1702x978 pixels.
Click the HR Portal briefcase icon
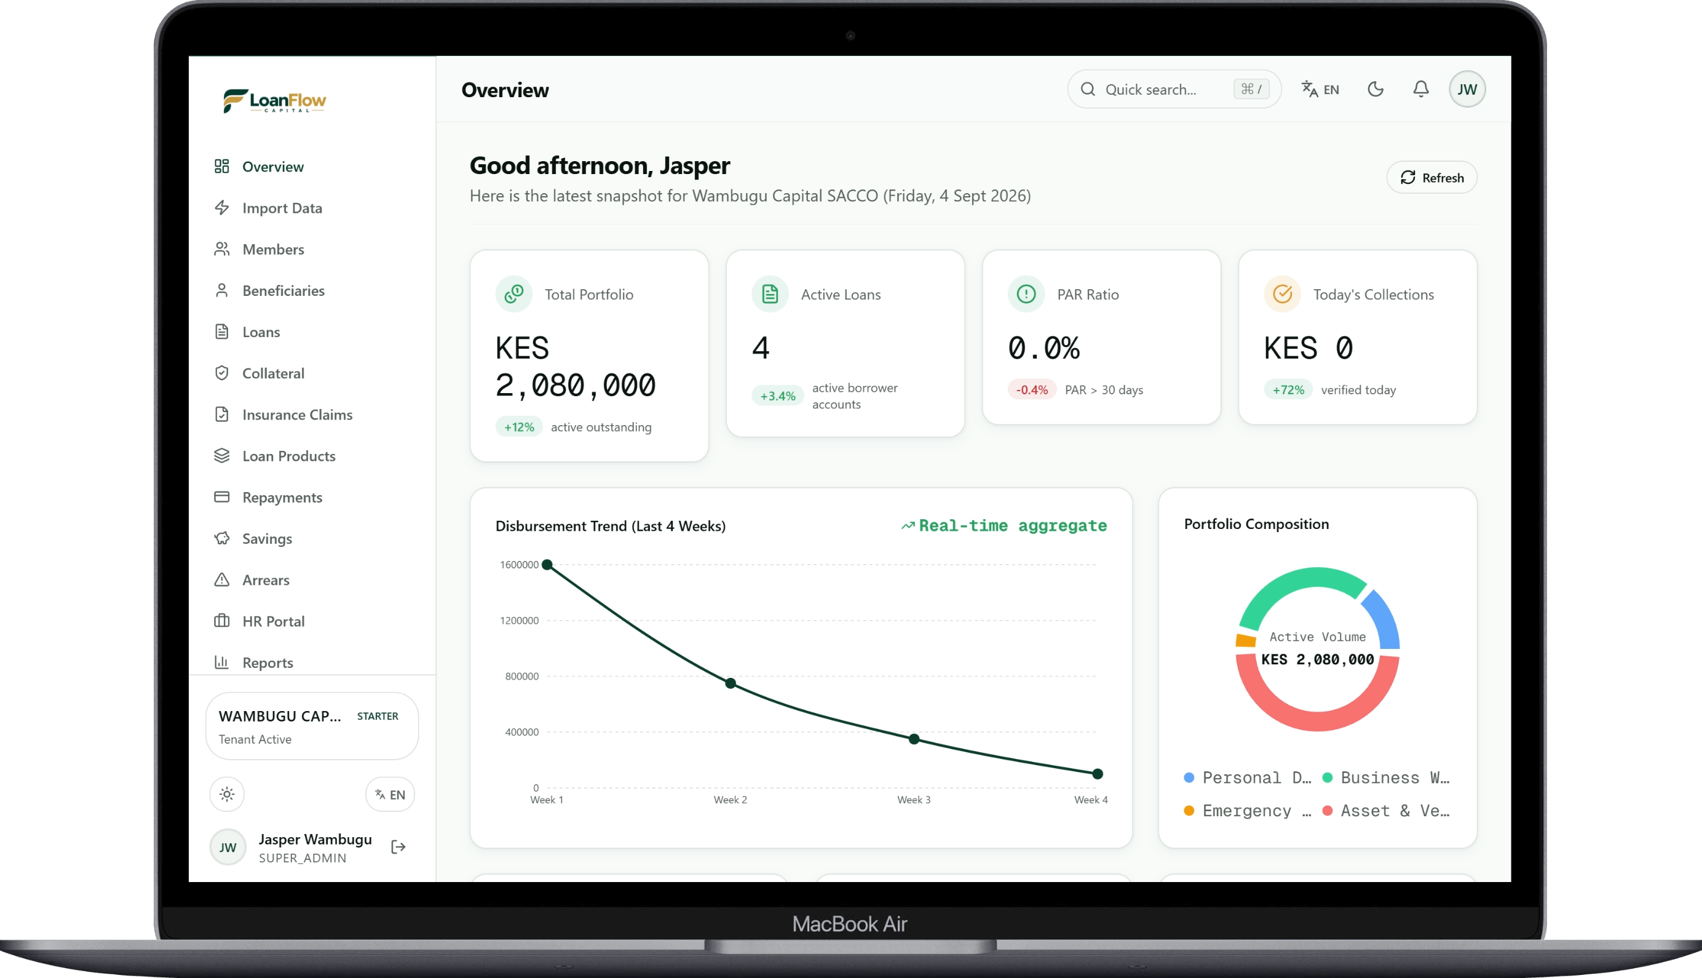click(x=221, y=621)
